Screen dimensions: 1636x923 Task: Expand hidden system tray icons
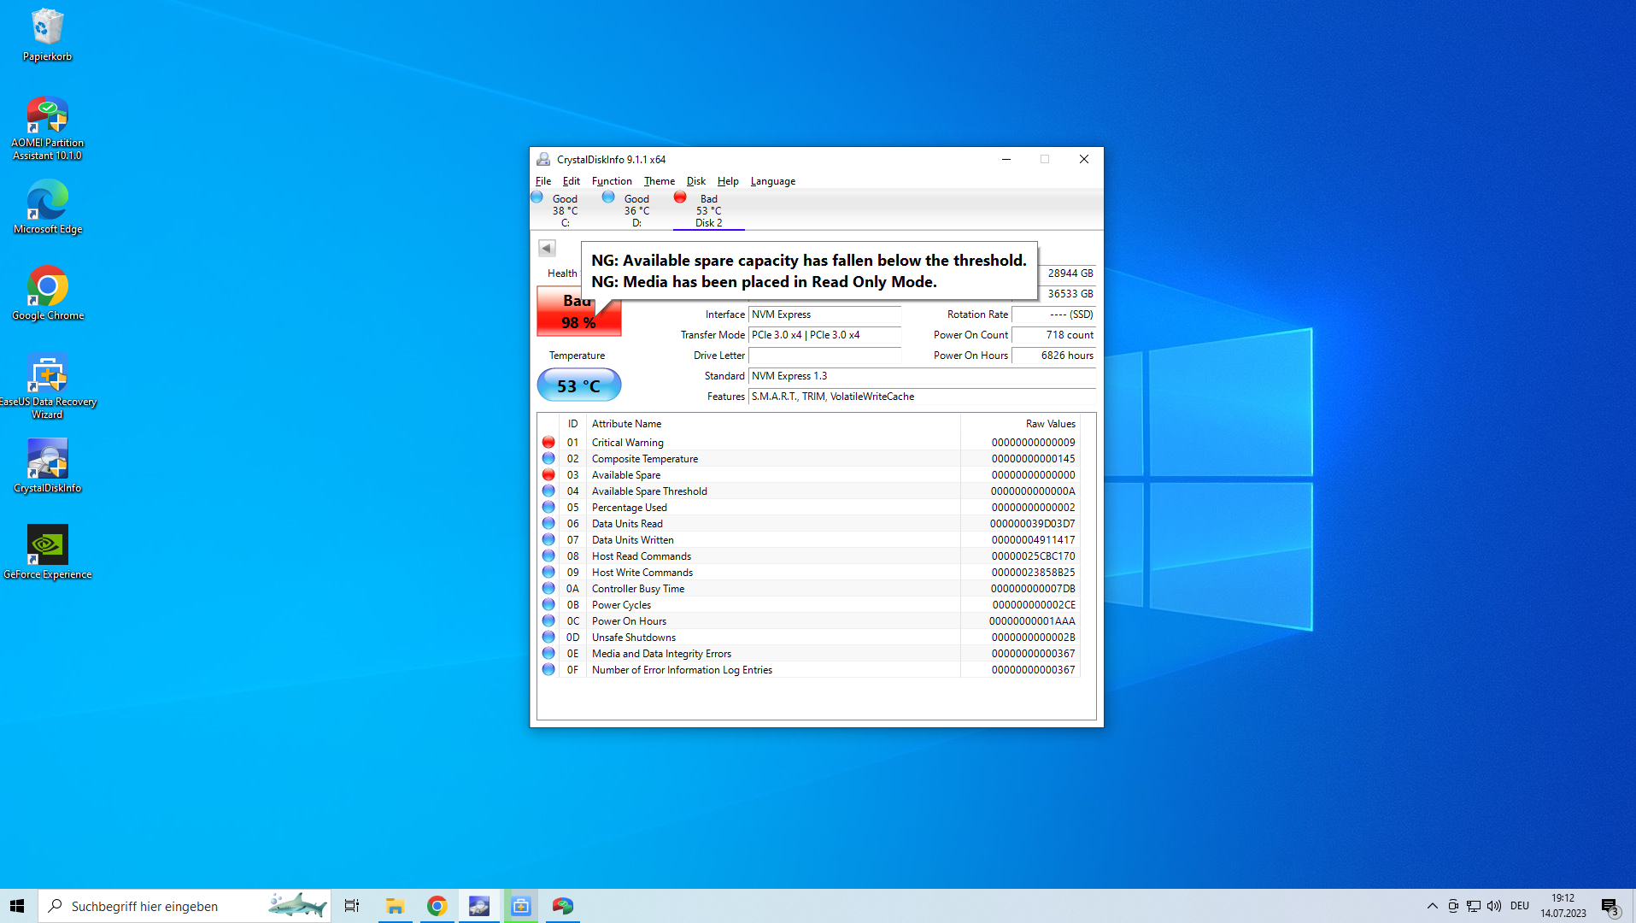click(x=1432, y=905)
